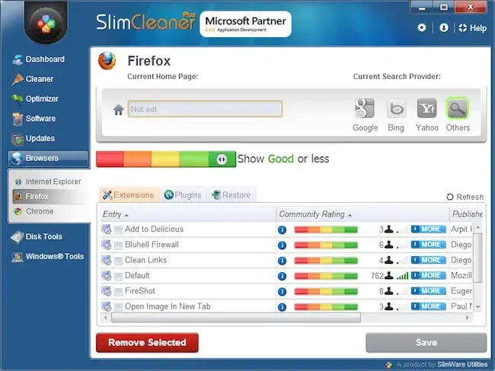
Task: Refresh the extensions list
Action: pyautogui.click(x=465, y=197)
